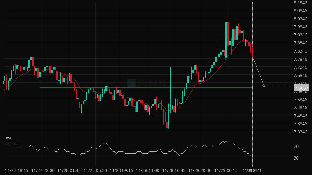The width and height of the screenshot is (312, 175).
Task: Click the altFINS watermark logo in chart center
Action: tap(147, 83)
